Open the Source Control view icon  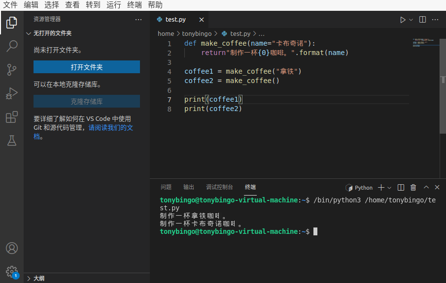12,70
